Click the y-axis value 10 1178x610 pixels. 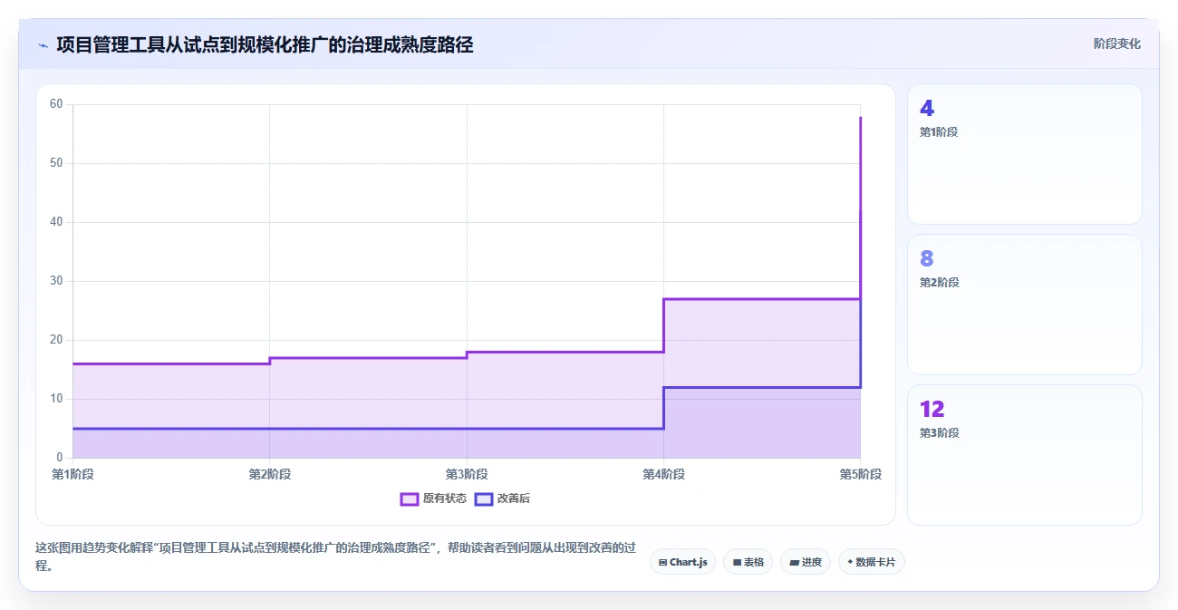pyautogui.click(x=56, y=399)
